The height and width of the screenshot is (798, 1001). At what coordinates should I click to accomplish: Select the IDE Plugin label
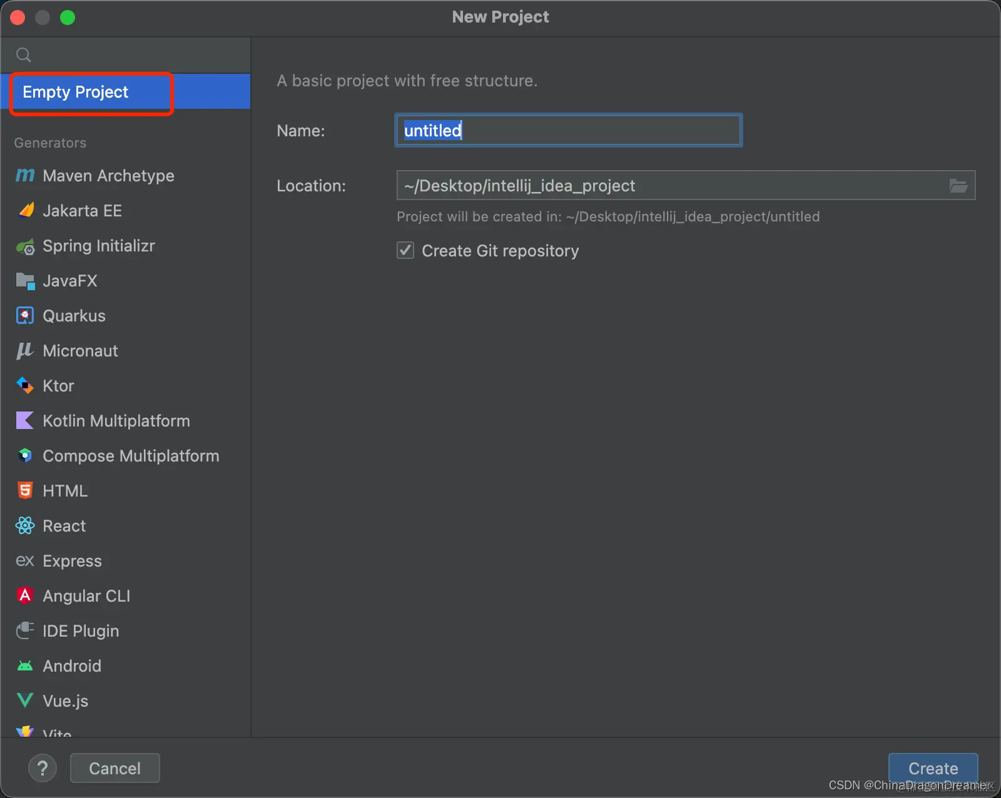81,631
